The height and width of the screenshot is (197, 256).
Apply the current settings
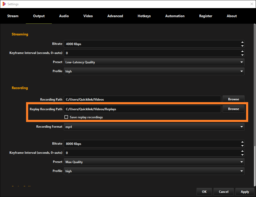[245, 192]
